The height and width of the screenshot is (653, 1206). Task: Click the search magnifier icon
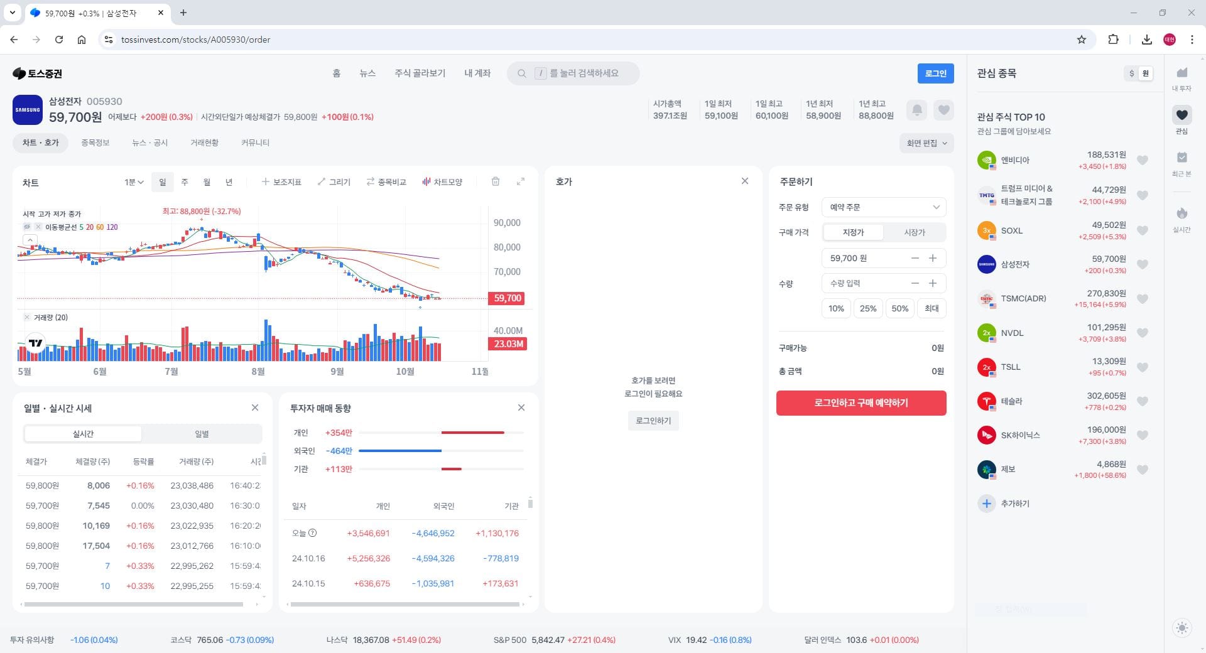pos(521,73)
